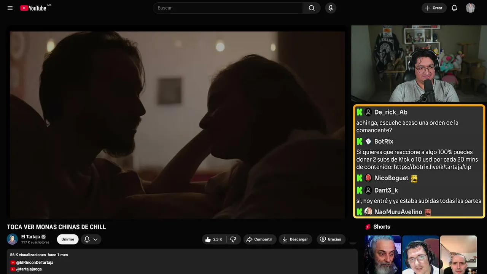Click the Shorts section heading

(382, 227)
